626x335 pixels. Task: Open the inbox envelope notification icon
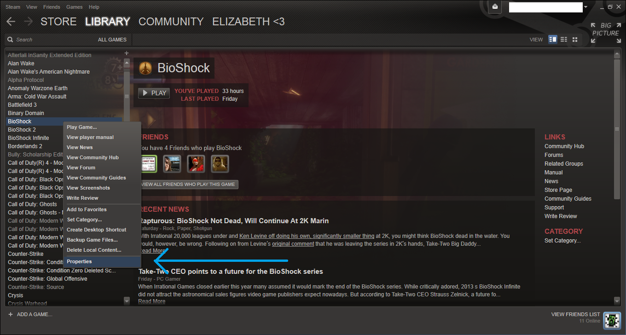coord(495,7)
